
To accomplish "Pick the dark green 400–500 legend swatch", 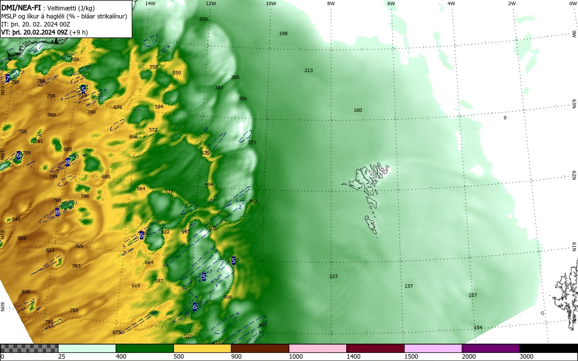I will [x=144, y=348].
